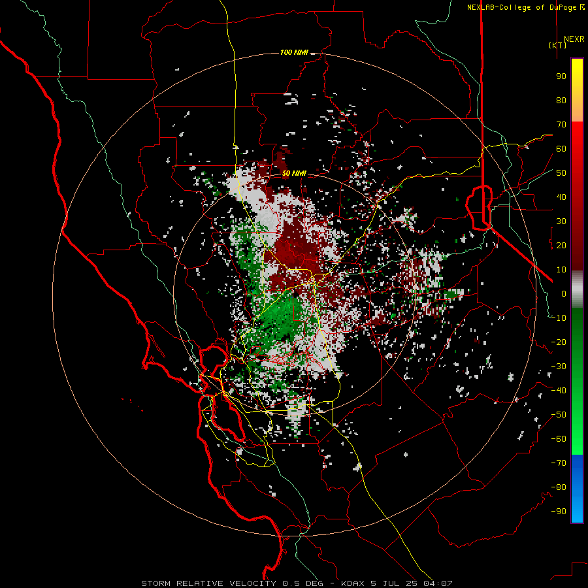This screenshot has height=588, width=588.
Task: Click the 04:07 timestamp
Action: pos(438,583)
